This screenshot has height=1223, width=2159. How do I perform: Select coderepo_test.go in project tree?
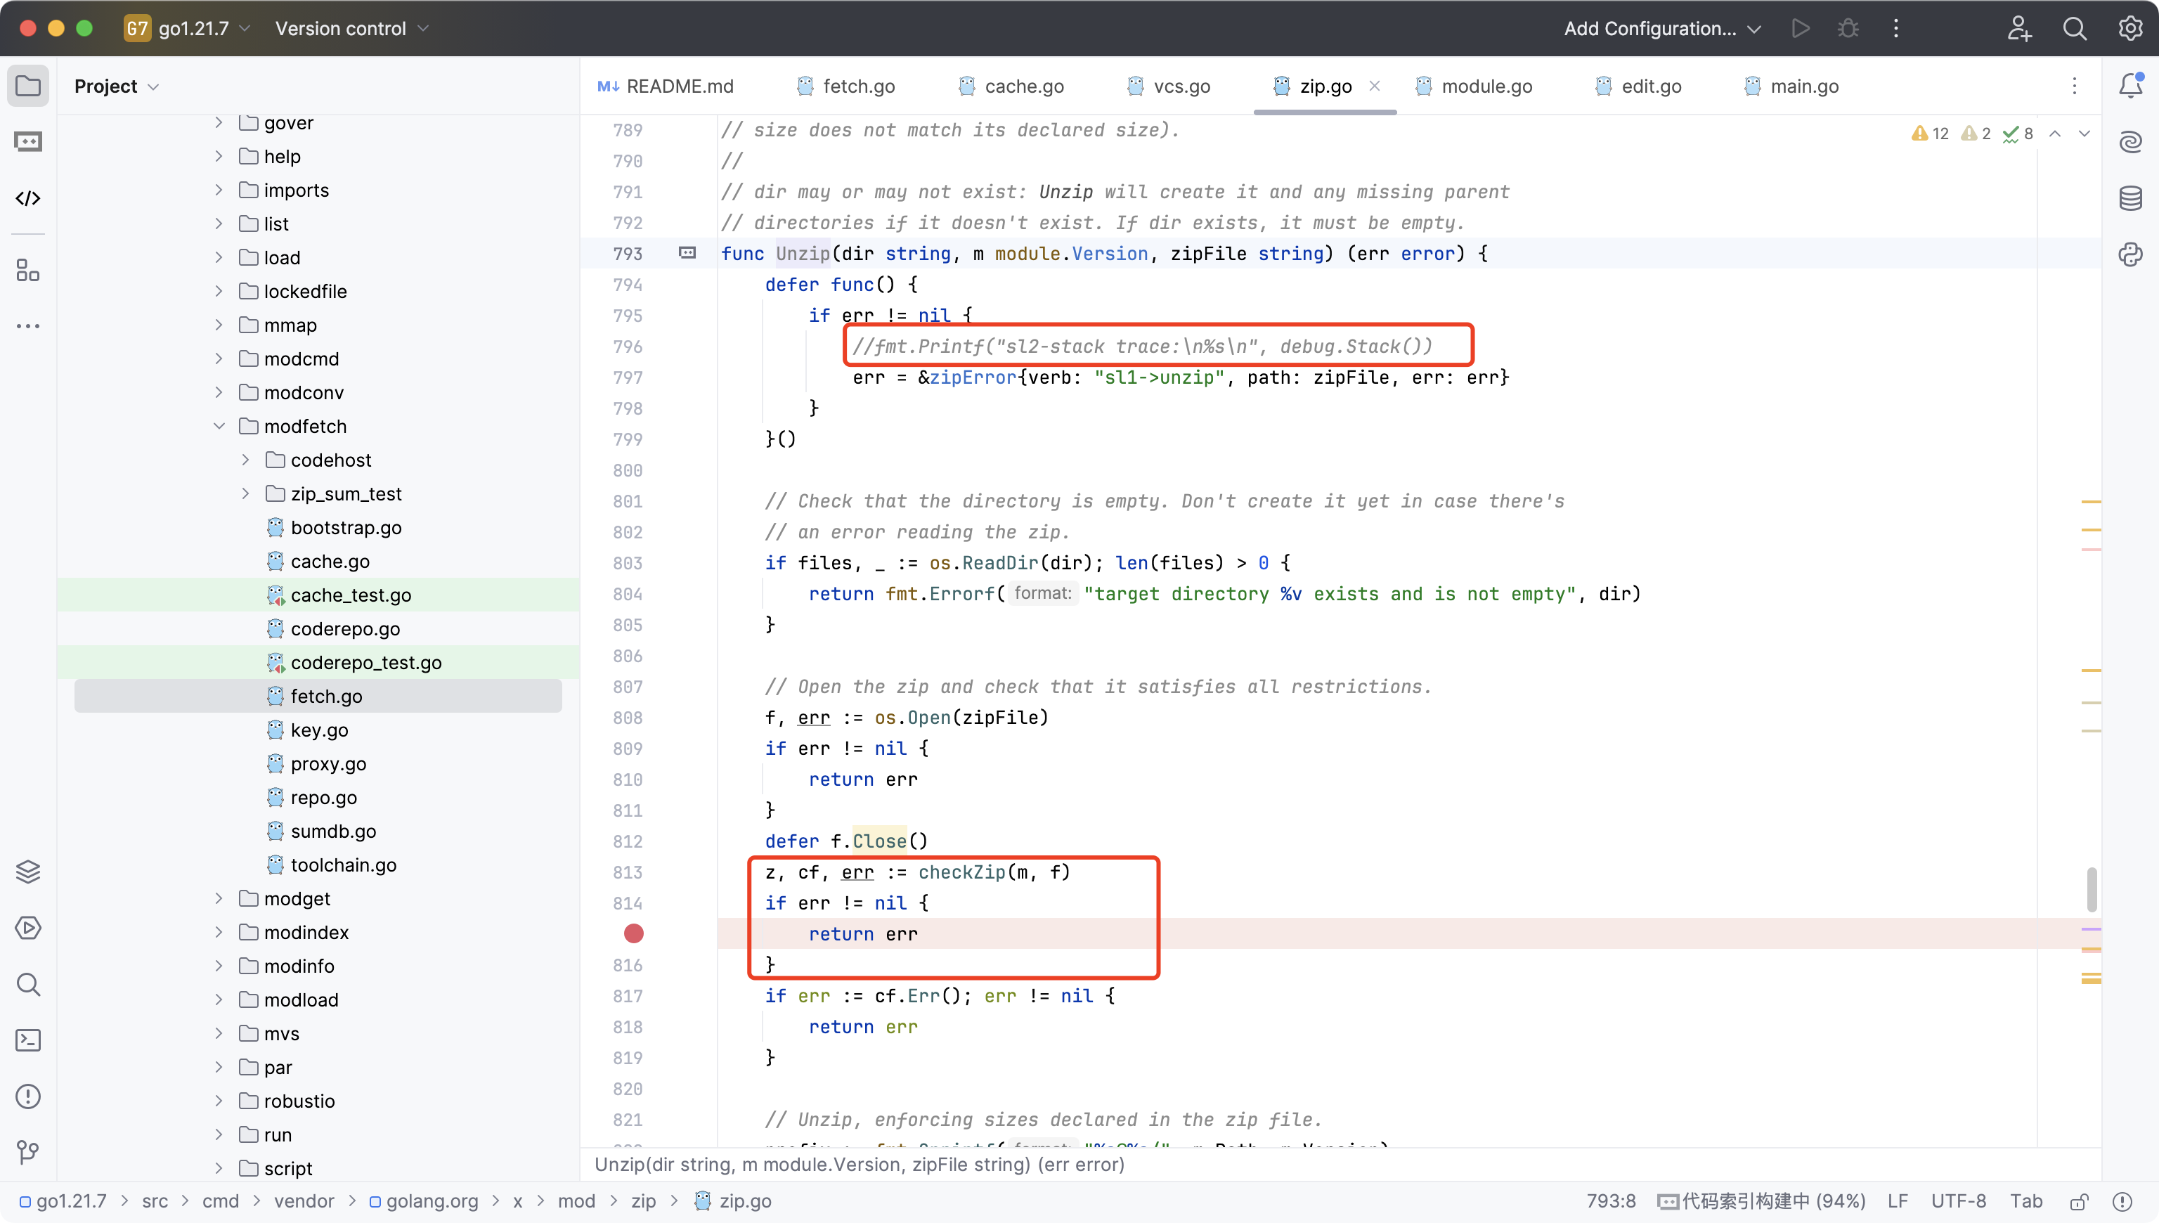point(365,662)
